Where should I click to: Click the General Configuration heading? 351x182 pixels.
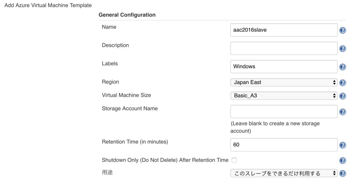tap(127, 15)
